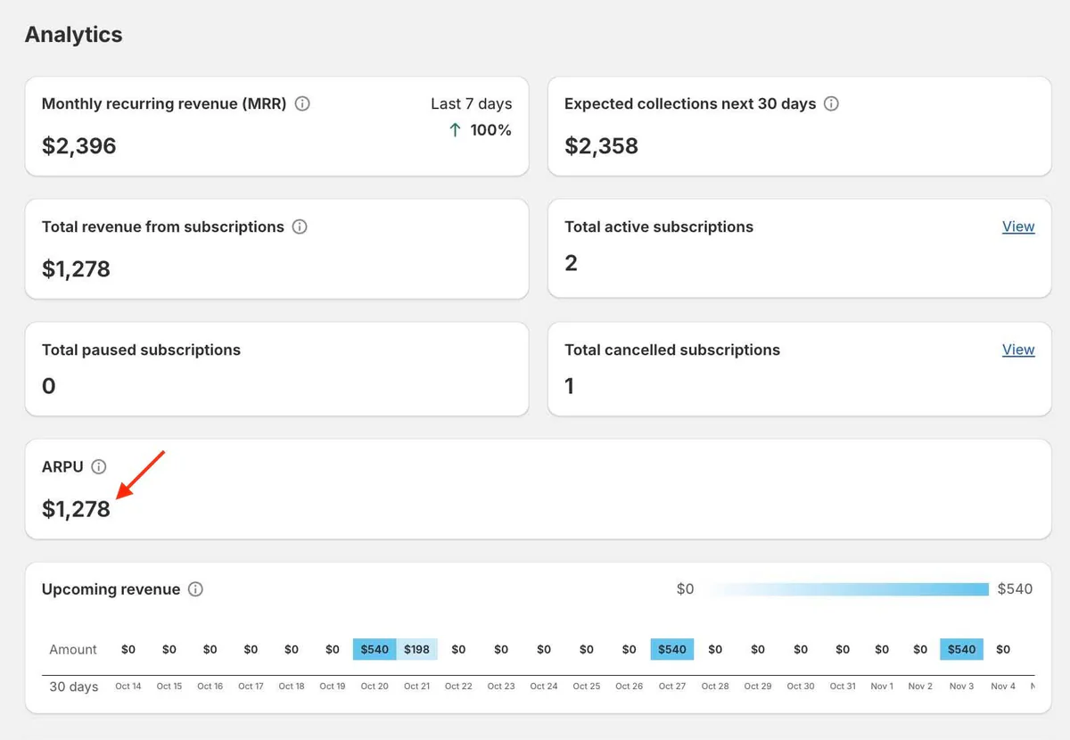This screenshot has width=1070, height=740.
Task: Click the Oct 27 date label
Action: pyautogui.click(x=672, y=687)
